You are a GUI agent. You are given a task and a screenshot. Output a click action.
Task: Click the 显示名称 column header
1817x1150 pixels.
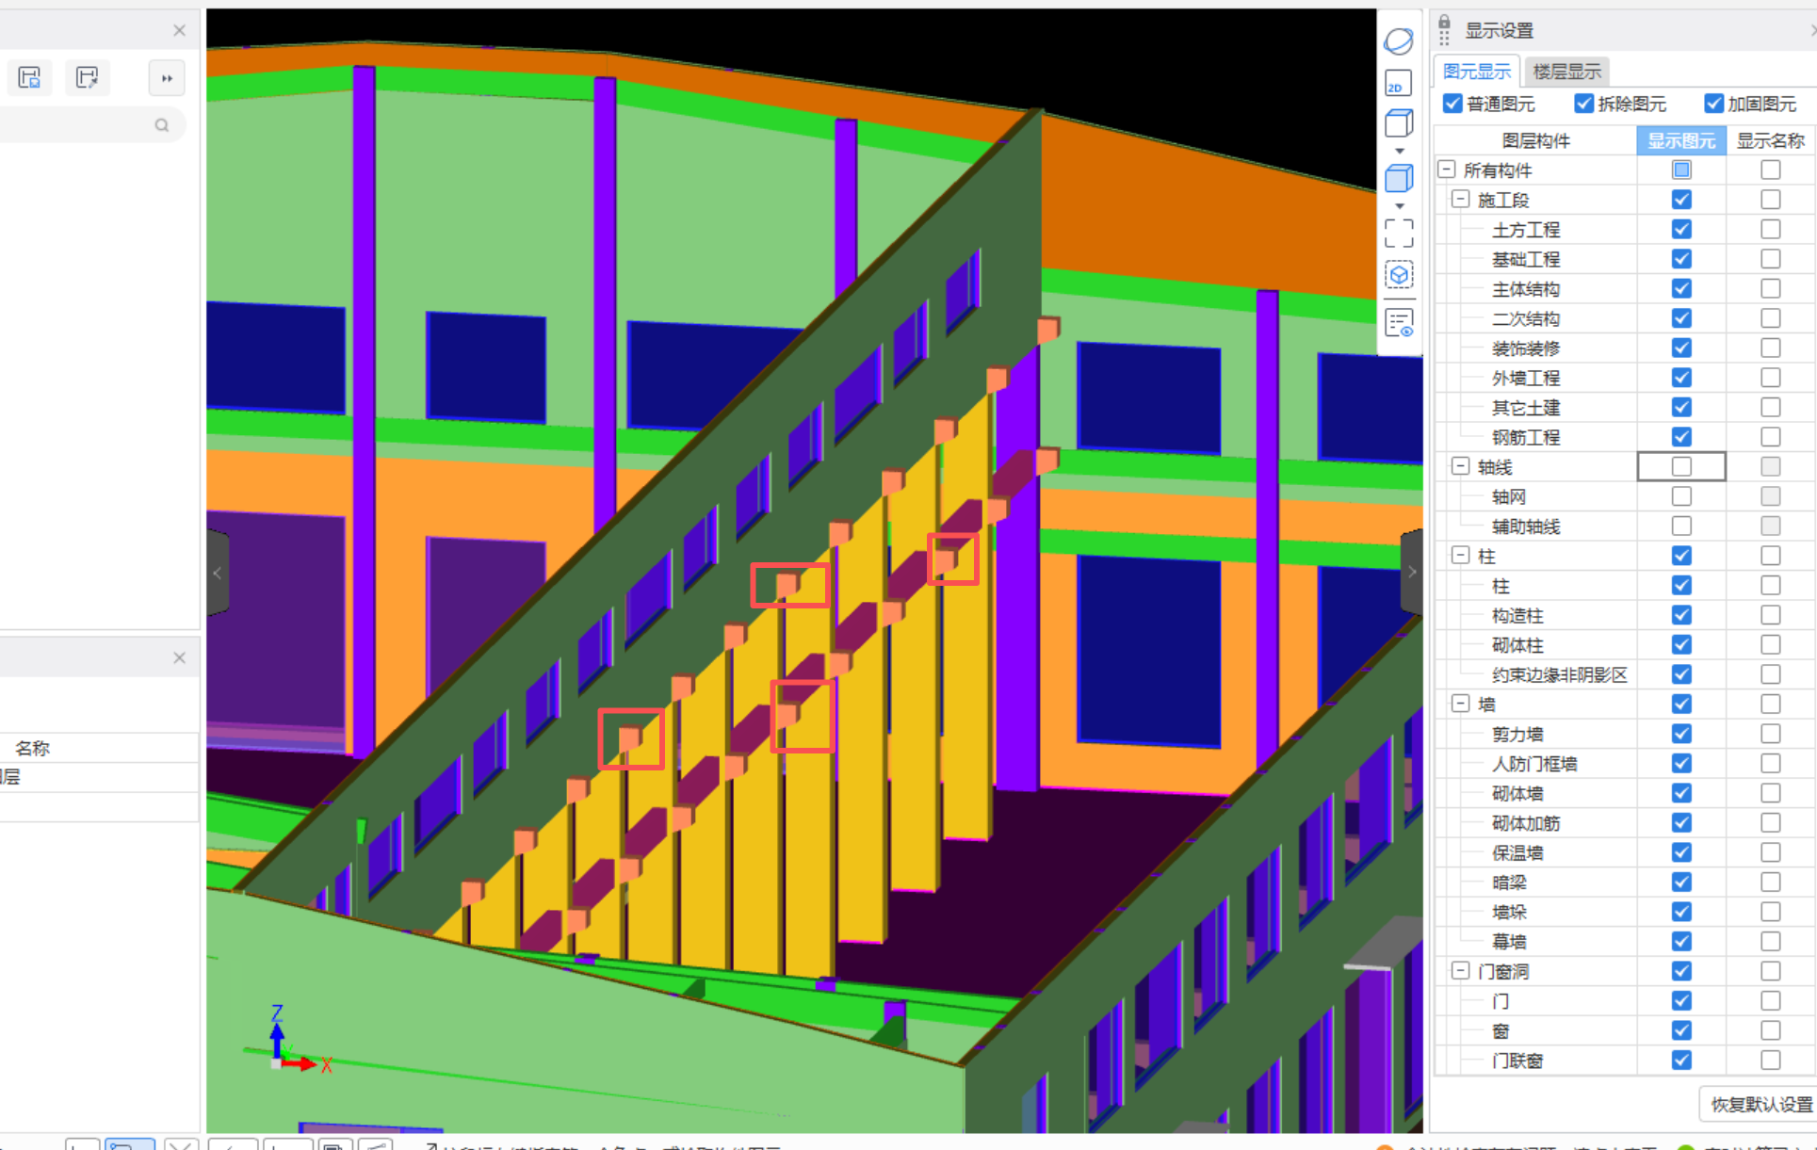coord(1769,141)
